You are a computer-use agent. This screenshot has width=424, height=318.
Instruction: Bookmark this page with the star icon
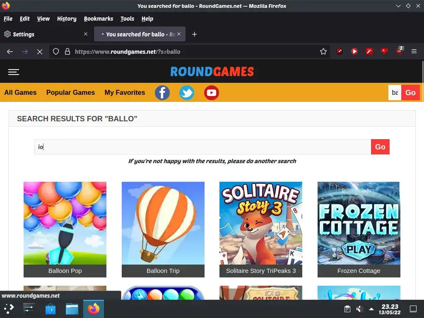[323, 51]
